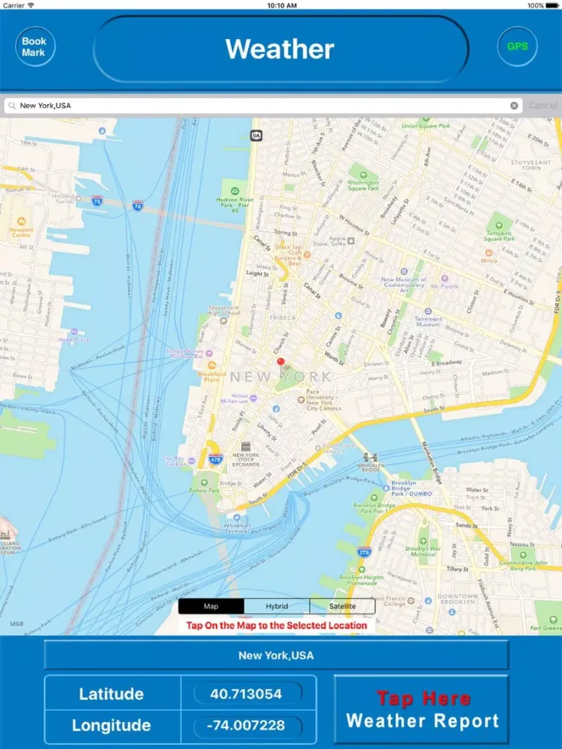Tap the Latitude label
This screenshot has height=749, width=562.
112,694
